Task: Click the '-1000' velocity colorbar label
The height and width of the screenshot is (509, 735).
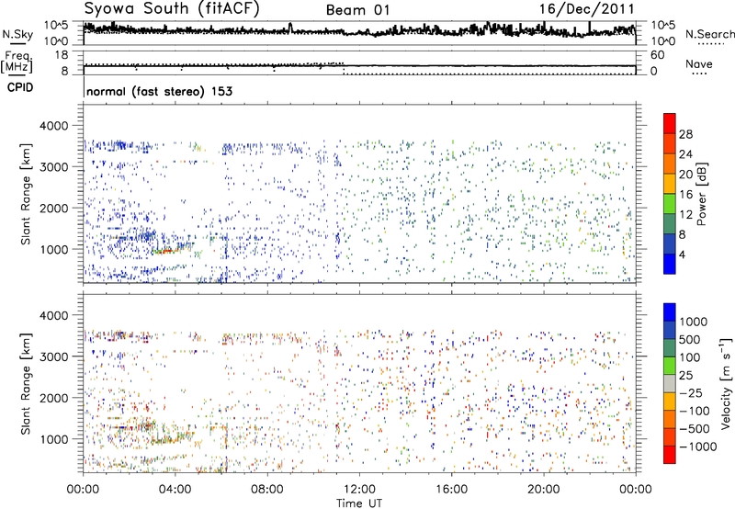Action: pos(698,447)
